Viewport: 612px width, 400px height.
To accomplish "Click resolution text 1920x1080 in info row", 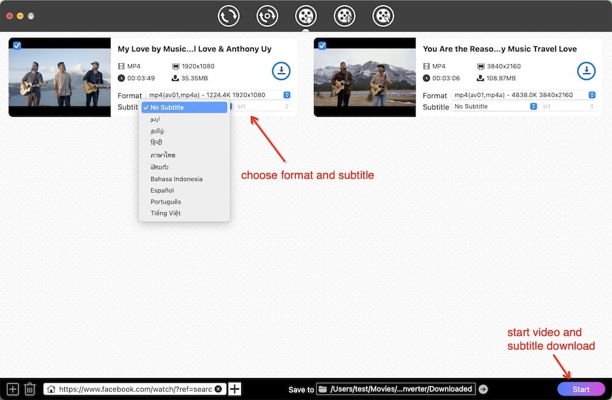I will (198, 66).
